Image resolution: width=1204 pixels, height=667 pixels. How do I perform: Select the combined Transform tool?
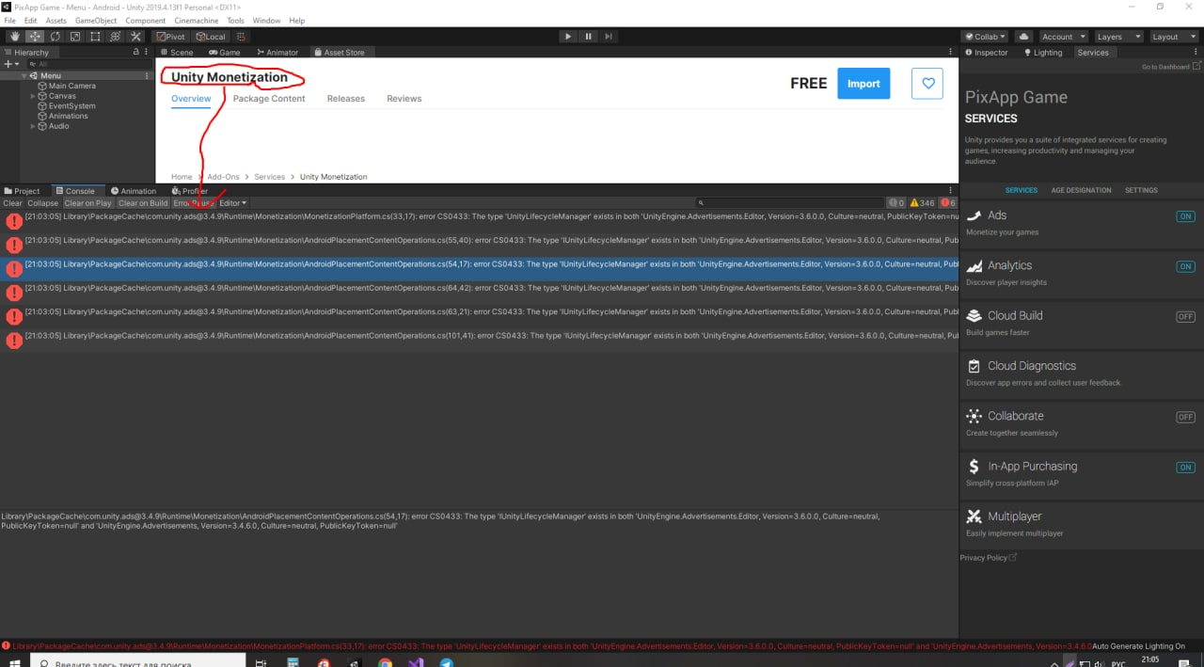(116, 37)
